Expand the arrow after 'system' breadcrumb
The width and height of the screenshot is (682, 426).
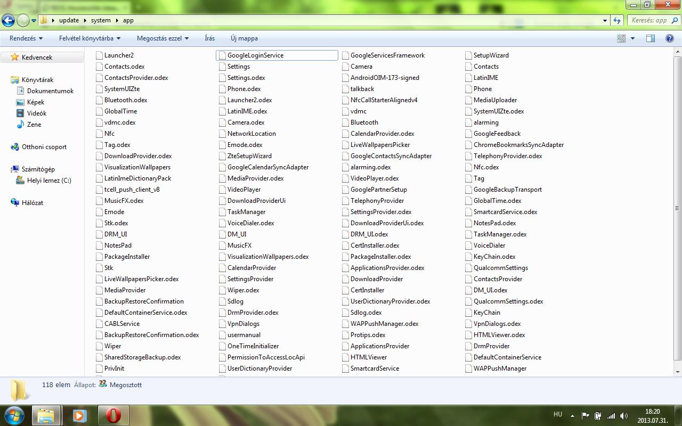pos(117,20)
